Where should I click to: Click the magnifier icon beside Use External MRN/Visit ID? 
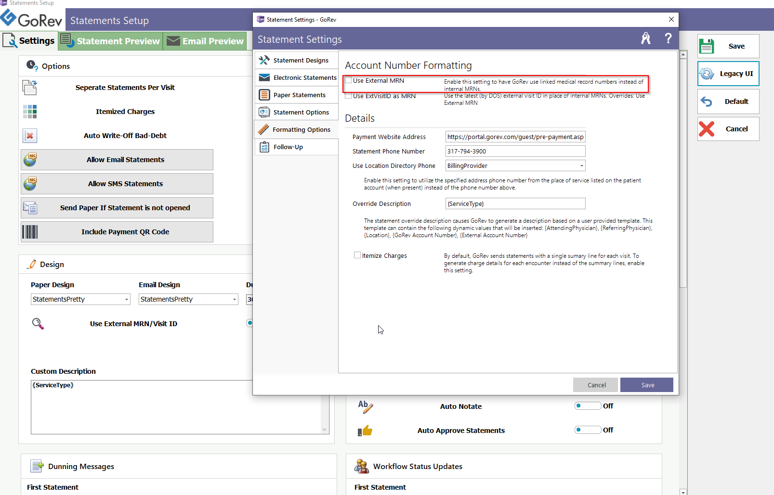[x=38, y=324]
